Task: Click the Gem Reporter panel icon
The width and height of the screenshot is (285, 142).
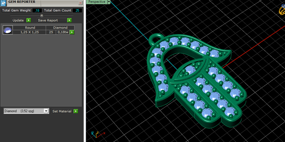Action: pyautogui.click(x=4, y=3)
